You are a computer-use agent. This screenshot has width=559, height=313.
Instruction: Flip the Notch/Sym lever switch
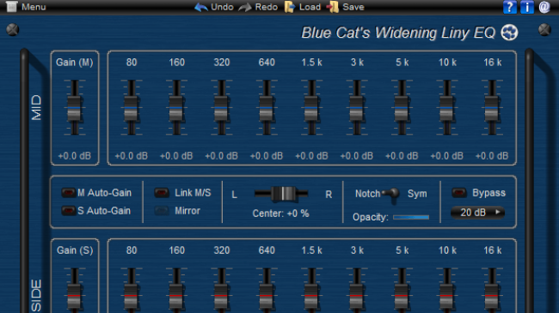click(391, 194)
